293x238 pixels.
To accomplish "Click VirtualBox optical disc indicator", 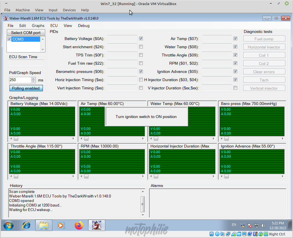I will tap(217, 234).
